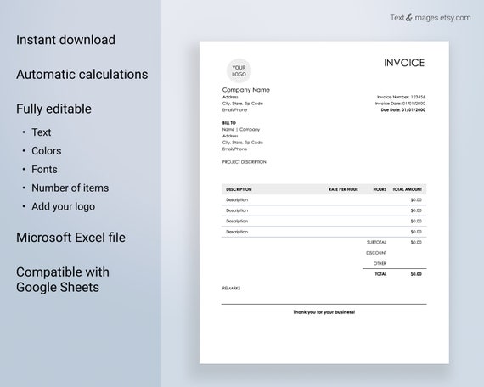Screen dimensions: 484x387
Task: Click the Thank you for your business text
Action: tap(324, 312)
